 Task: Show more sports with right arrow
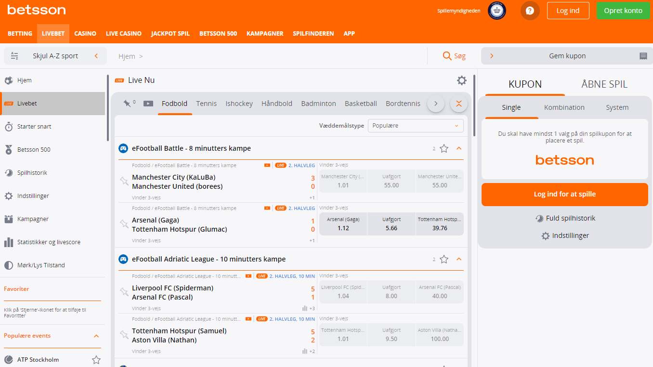coord(436,104)
